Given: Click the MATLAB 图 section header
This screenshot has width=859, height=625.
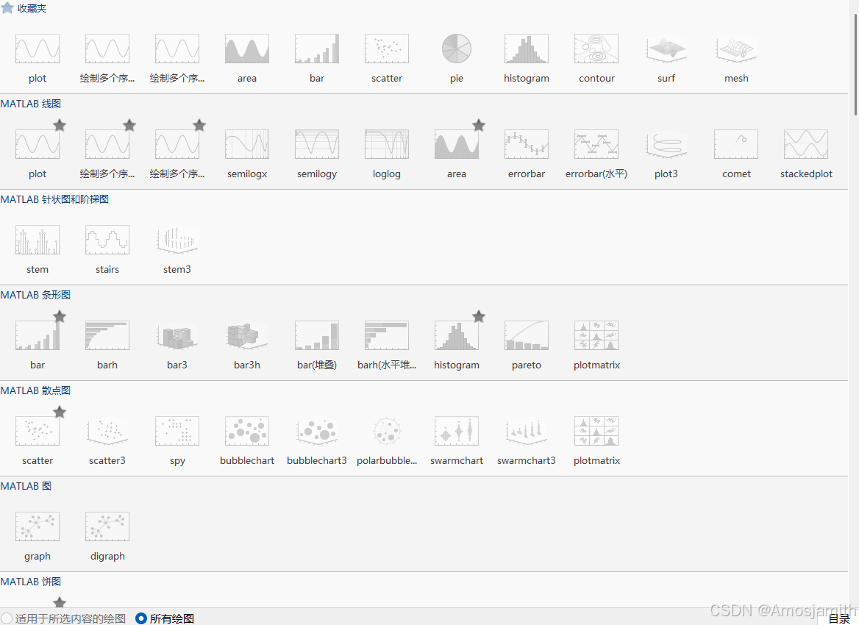Looking at the screenshot, I should pos(26,486).
